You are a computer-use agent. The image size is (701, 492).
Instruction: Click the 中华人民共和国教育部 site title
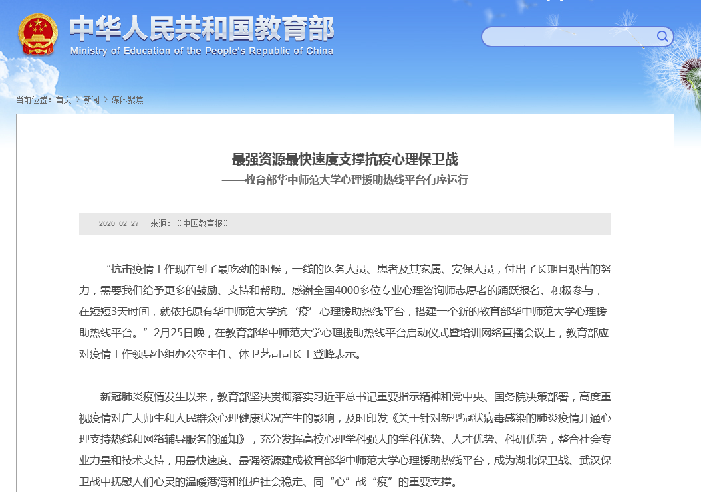click(202, 29)
